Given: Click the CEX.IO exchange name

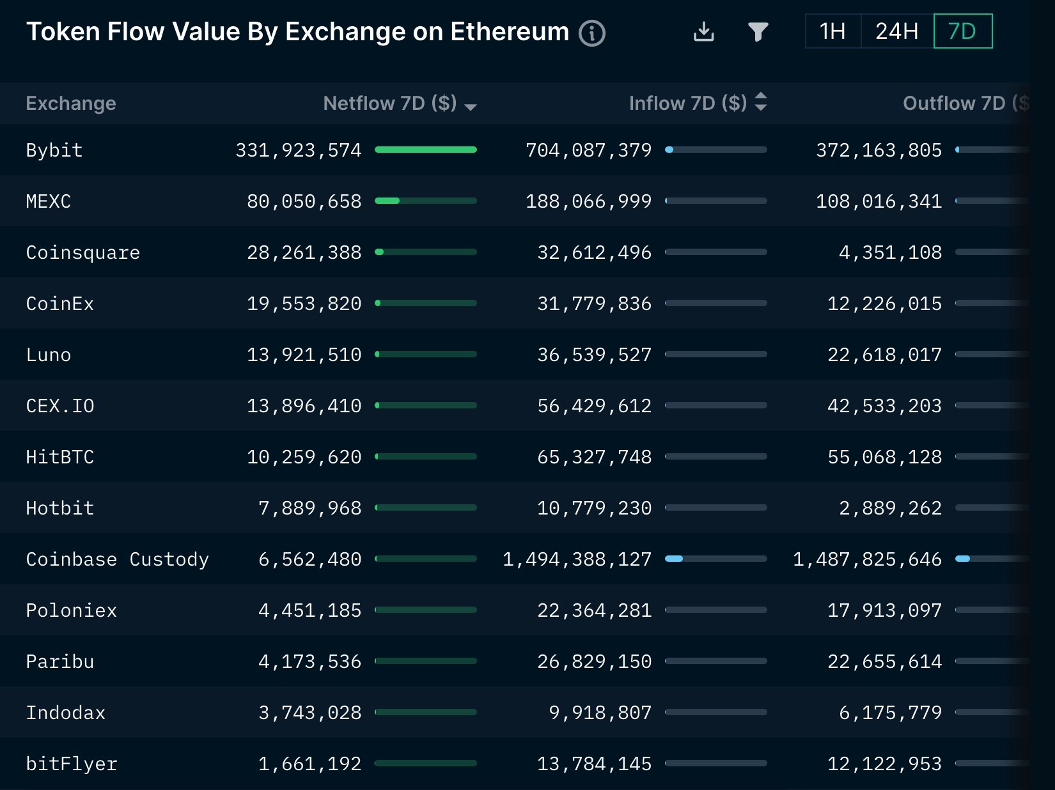Looking at the screenshot, I should pyautogui.click(x=61, y=405).
